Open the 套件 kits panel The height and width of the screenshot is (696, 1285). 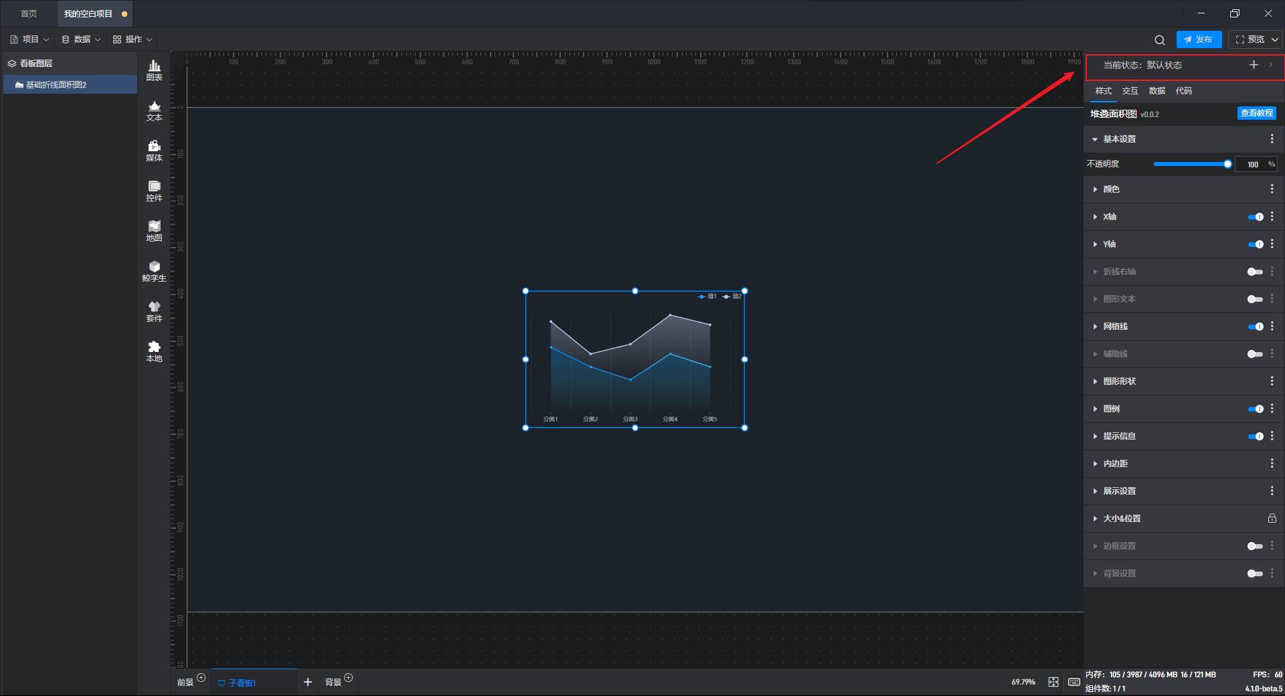coord(154,311)
